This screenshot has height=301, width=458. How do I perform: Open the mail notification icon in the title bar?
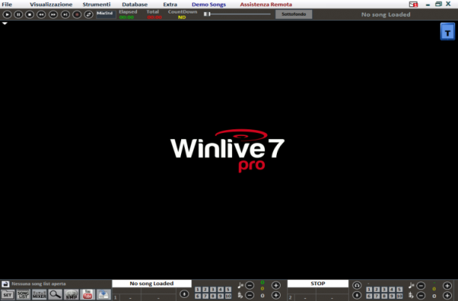tap(413, 4)
